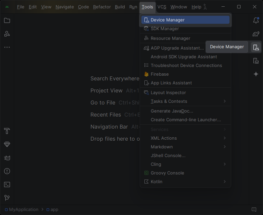Click the Kotlin logo icon
Image resolution: width=263 pixels, height=215 pixels.
(146, 182)
